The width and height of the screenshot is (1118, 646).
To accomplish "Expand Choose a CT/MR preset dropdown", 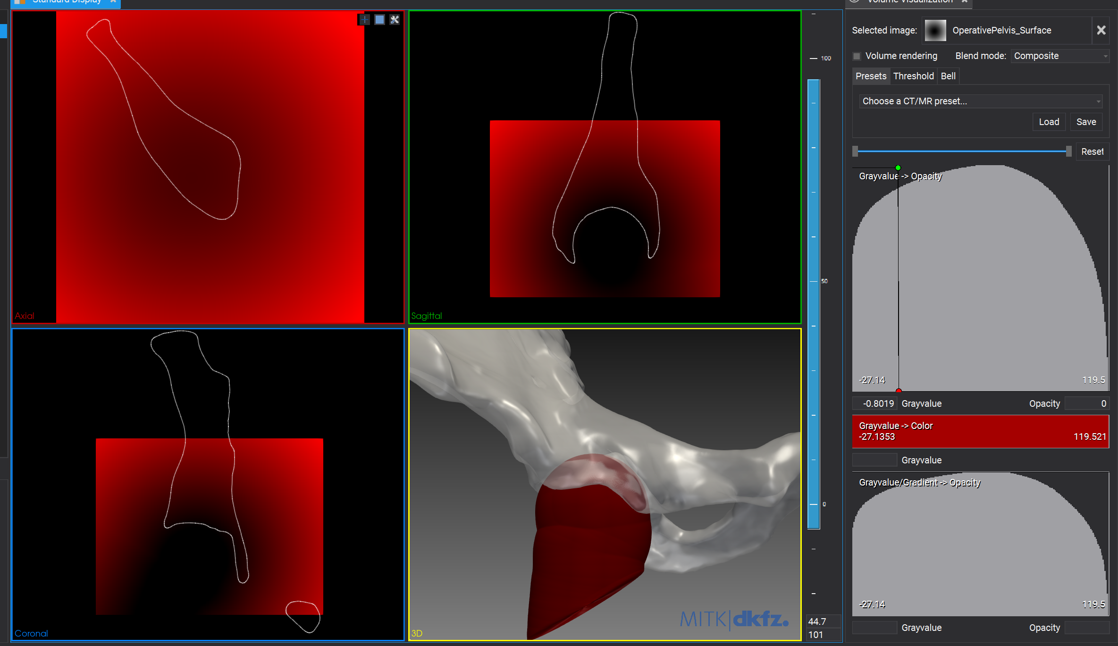I will [x=980, y=101].
